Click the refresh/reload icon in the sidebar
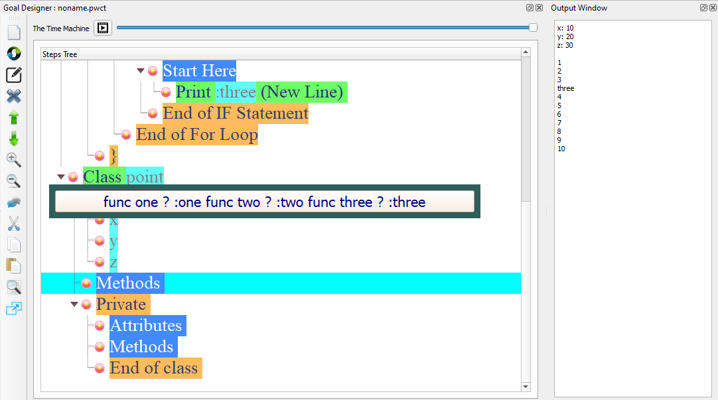 (x=13, y=53)
